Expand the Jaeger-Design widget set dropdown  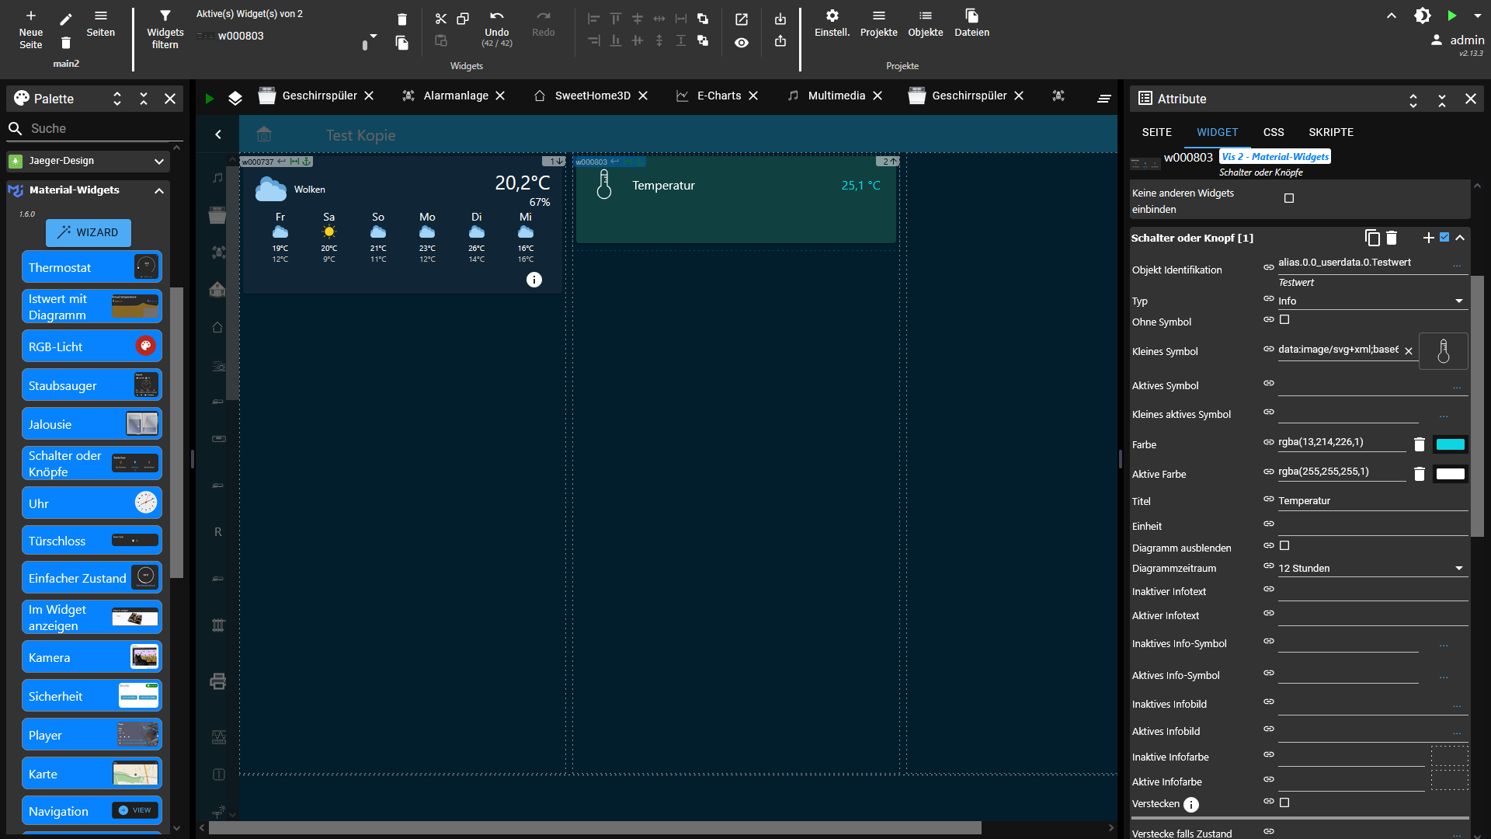pos(158,161)
